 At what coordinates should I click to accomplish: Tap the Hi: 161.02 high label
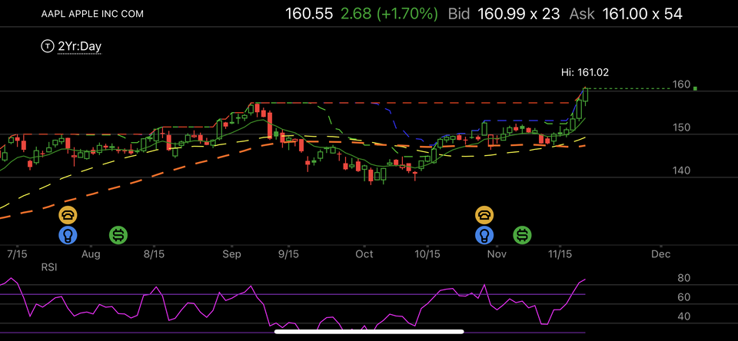[585, 72]
